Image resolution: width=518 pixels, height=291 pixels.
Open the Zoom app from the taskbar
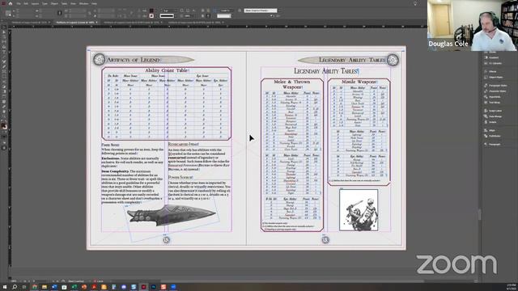173,288
